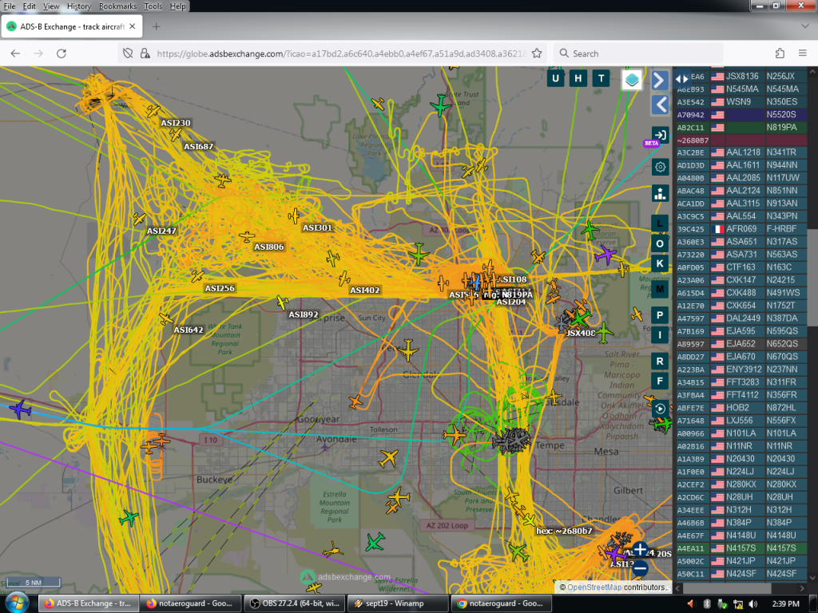Select aircraft ASI256 on the map
Image resolution: width=818 pixels, height=613 pixels.
(197, 275)
